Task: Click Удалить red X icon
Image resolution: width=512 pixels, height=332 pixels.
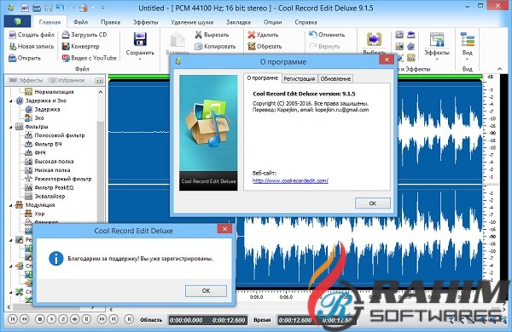Action: [x=251, y=35]
